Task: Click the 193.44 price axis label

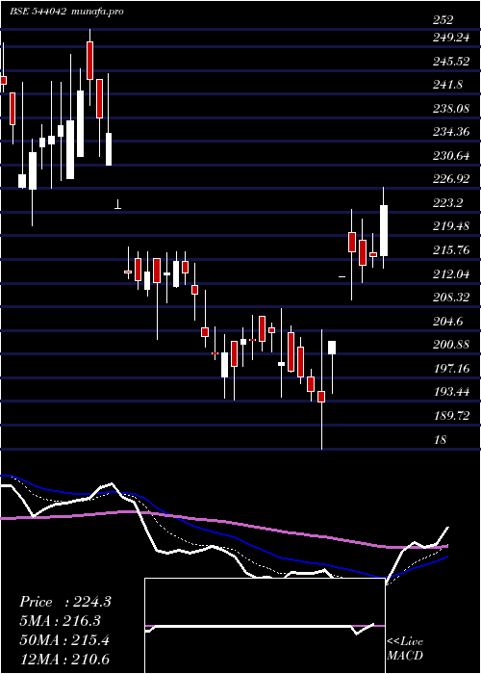Action: 450,392
